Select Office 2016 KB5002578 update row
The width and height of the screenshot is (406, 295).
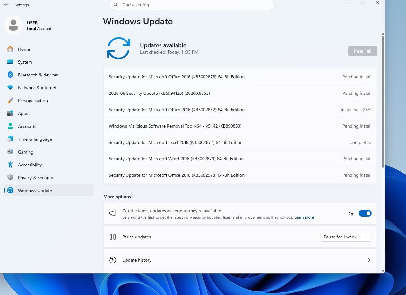point(240,175)
